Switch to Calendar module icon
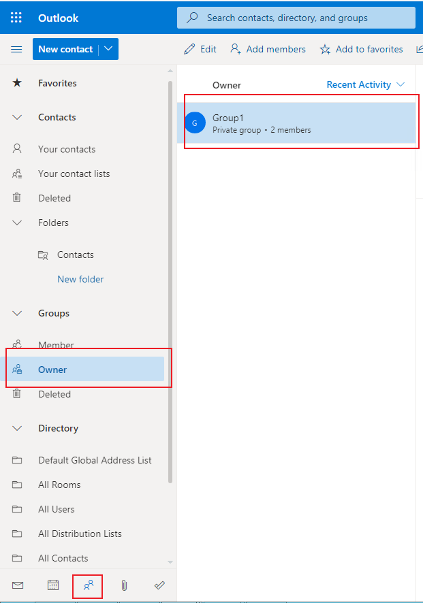The image size is (423, 603). click(x=53, y=585)
